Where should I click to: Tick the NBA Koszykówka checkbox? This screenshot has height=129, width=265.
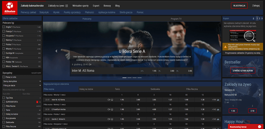[4, 58]
